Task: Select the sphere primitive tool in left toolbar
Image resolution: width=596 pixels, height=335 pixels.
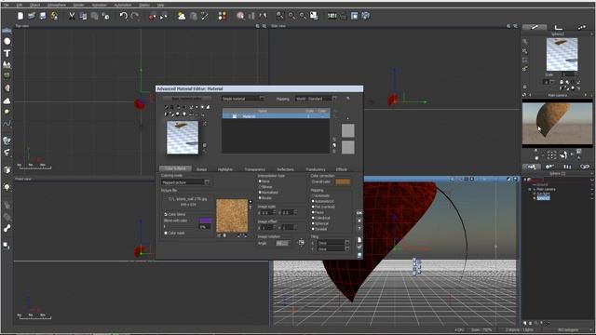Action: click(7, 41)
